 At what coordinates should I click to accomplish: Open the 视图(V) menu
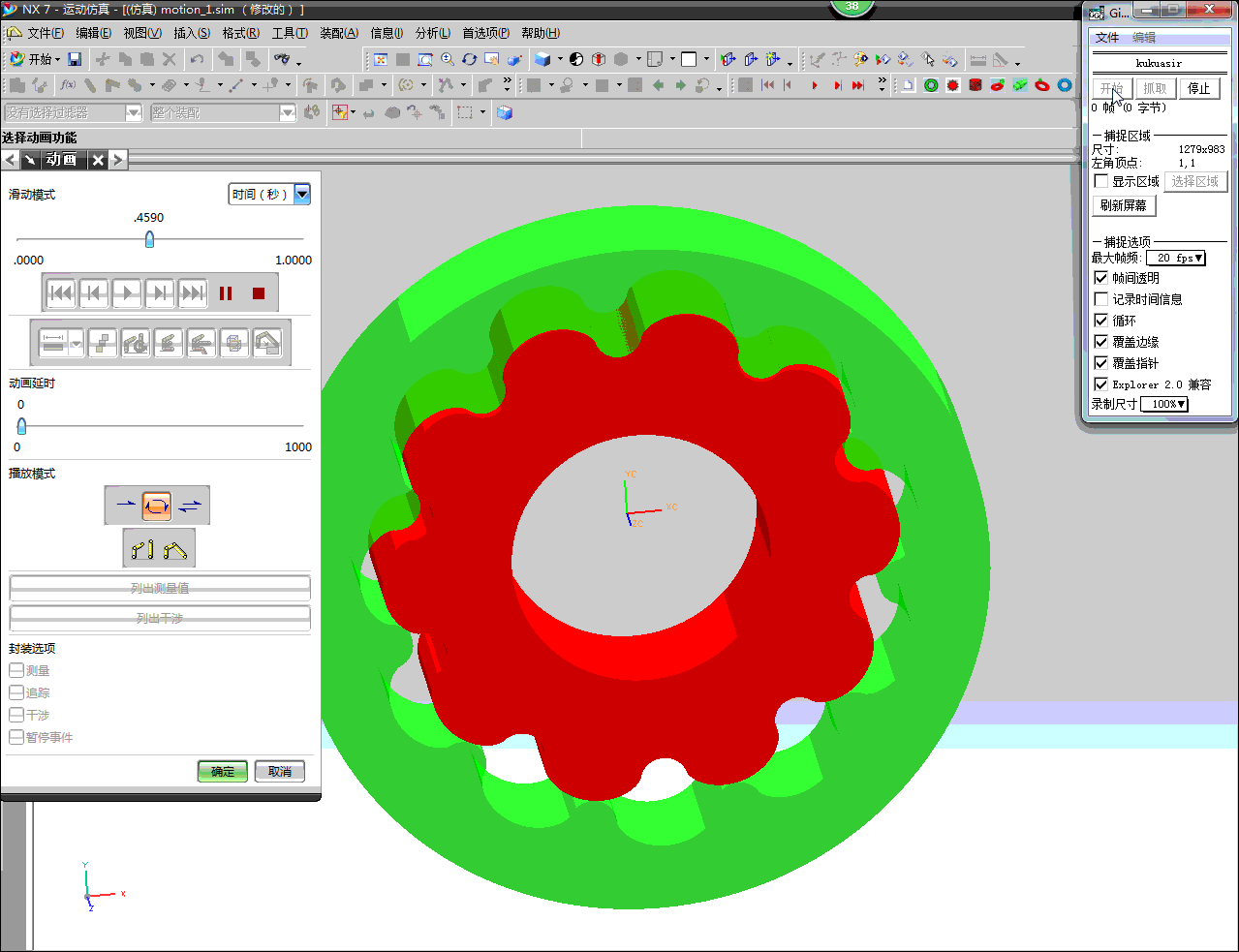tap(142, 33)
